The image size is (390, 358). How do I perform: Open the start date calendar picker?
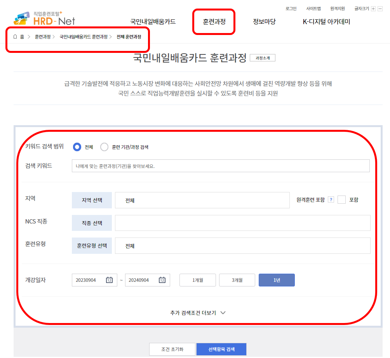110,280
